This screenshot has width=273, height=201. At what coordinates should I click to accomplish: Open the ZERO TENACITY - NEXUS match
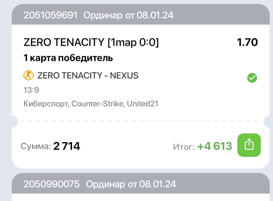88,76
